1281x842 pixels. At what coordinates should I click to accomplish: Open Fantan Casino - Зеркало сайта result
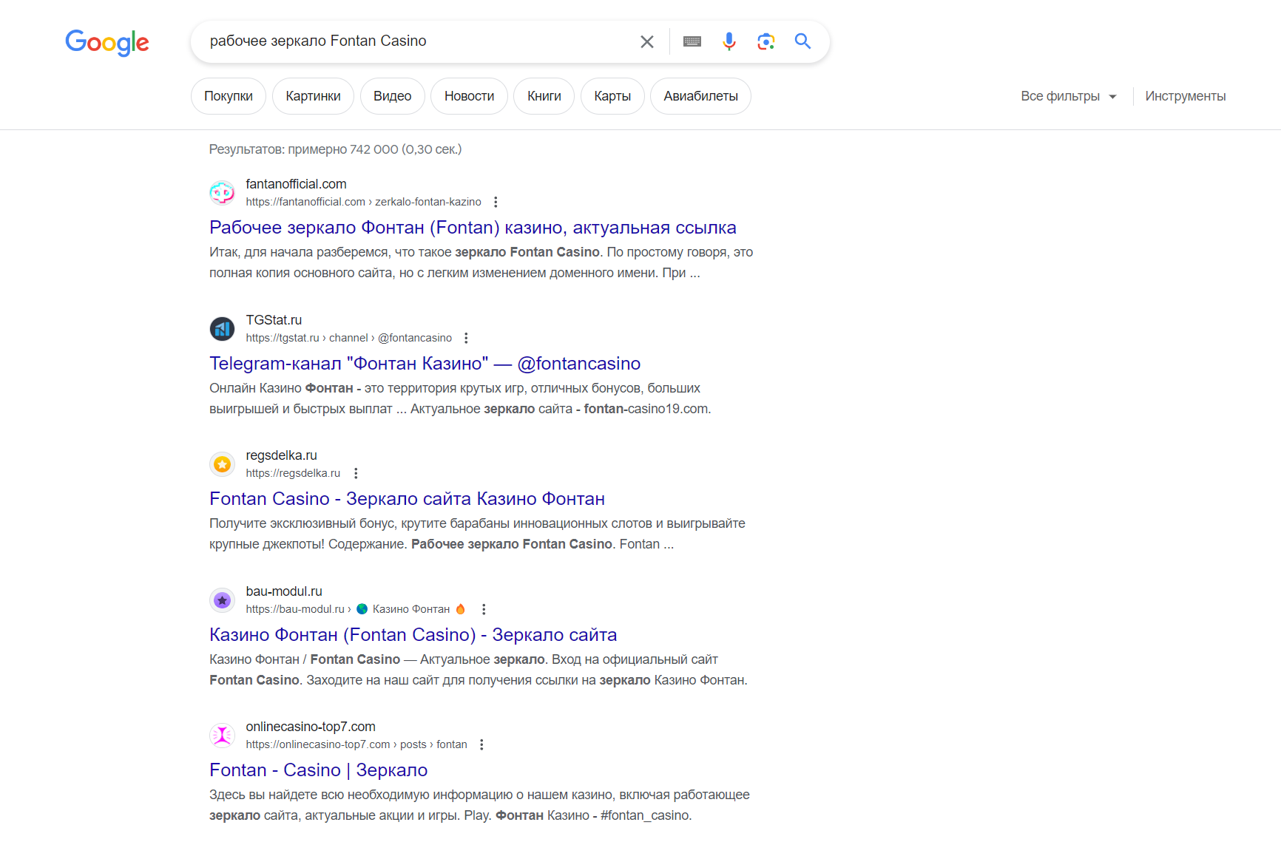[x=407, y=499]
